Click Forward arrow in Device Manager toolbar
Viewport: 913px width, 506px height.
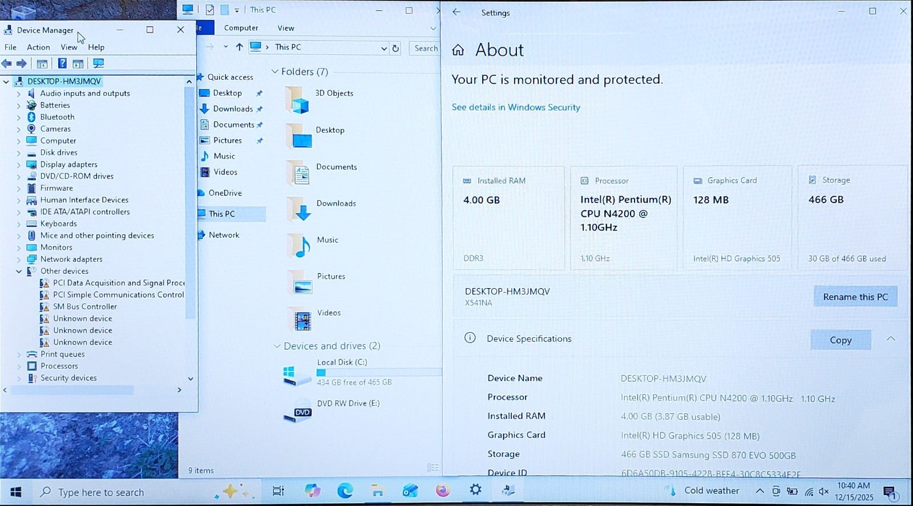[22, 63]
